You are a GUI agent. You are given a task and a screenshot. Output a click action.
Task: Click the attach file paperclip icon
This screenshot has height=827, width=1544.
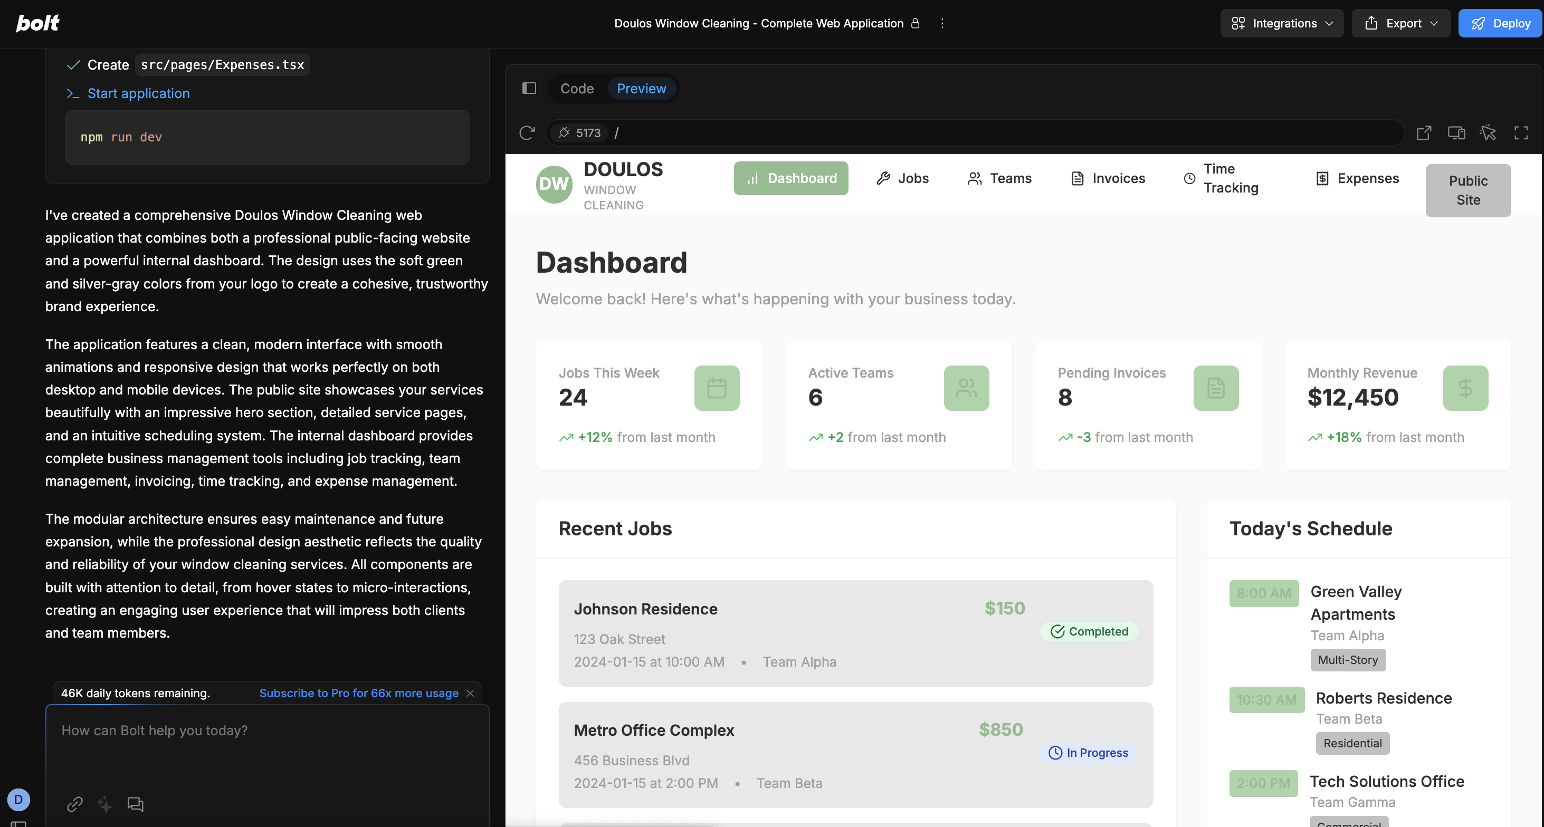74,804
